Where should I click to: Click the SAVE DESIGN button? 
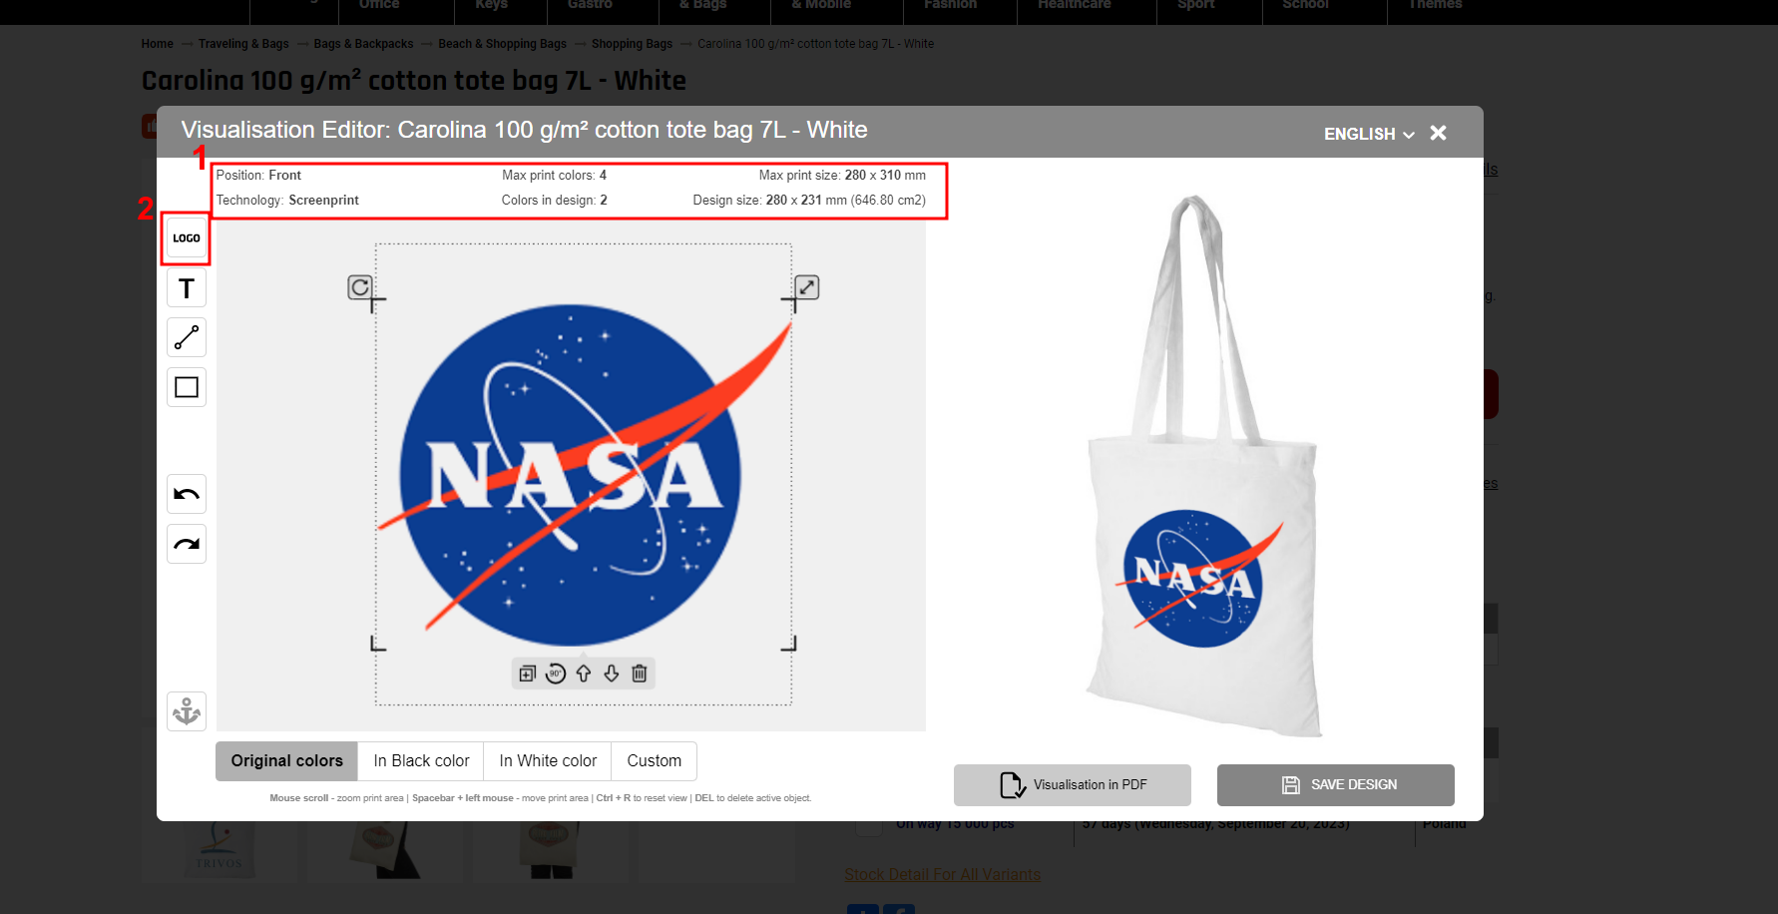tap(1336, 785)
